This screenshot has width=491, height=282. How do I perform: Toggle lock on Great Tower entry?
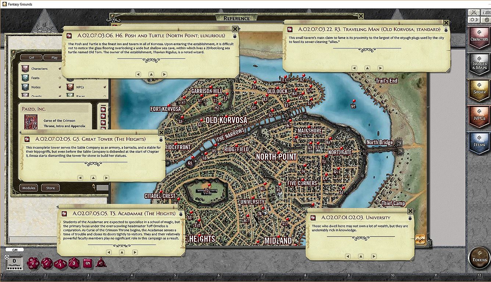point(161,140)
